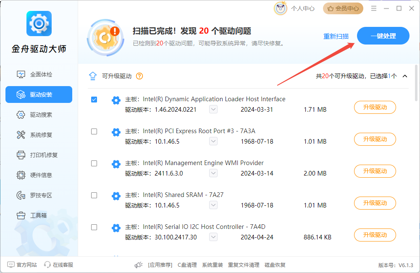Click gear icon of Management Engine WMI Provider
Screen dimensions: 420x273
pyautogui.click(x=116, y=164)
